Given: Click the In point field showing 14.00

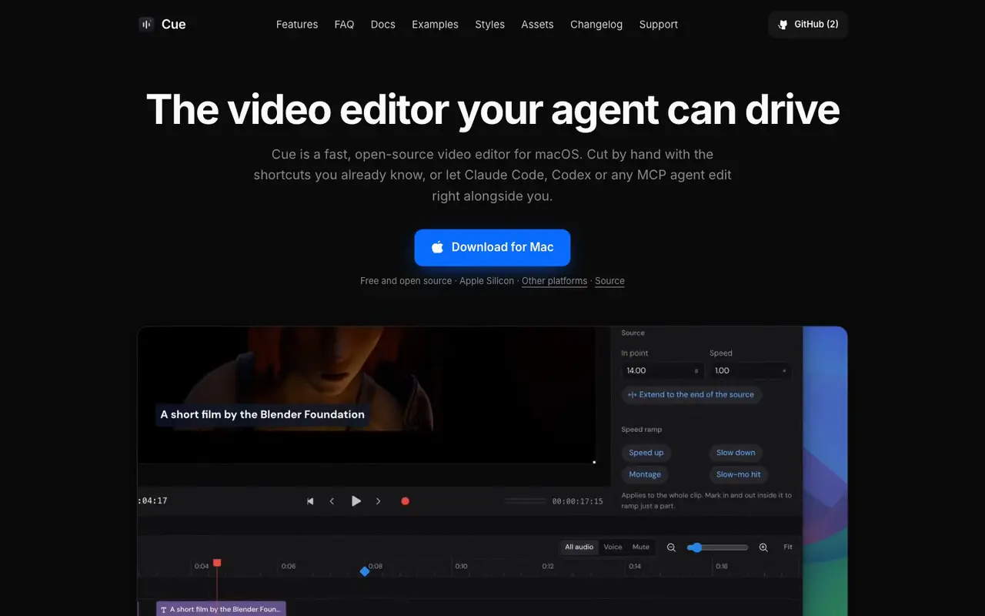Looking at the screenshot, I should tap(663, 370).
